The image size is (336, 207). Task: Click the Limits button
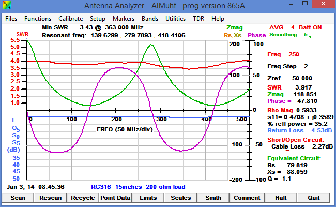pyautogui.click(x=148, y=197)
